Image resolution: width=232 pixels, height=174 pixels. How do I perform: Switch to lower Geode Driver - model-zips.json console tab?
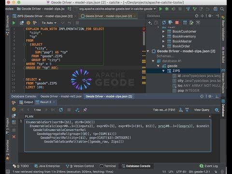(x=109, y=96)
